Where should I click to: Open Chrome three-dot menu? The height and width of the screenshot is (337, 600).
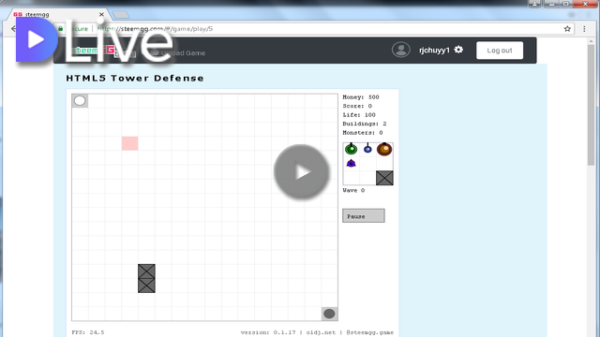point(584,29)
